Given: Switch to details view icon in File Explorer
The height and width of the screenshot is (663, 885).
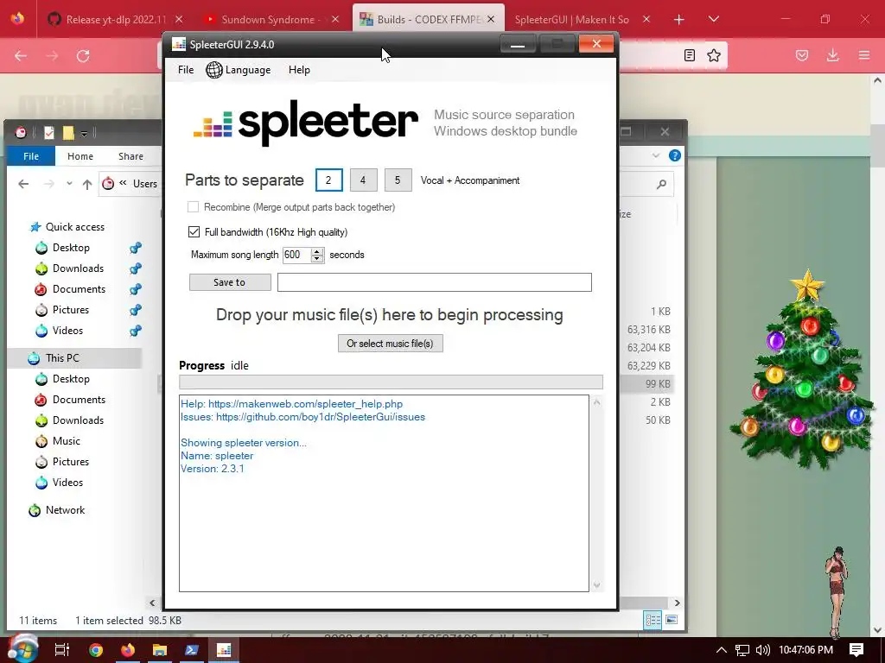Looking at the screenshot, I should (653, 620).
